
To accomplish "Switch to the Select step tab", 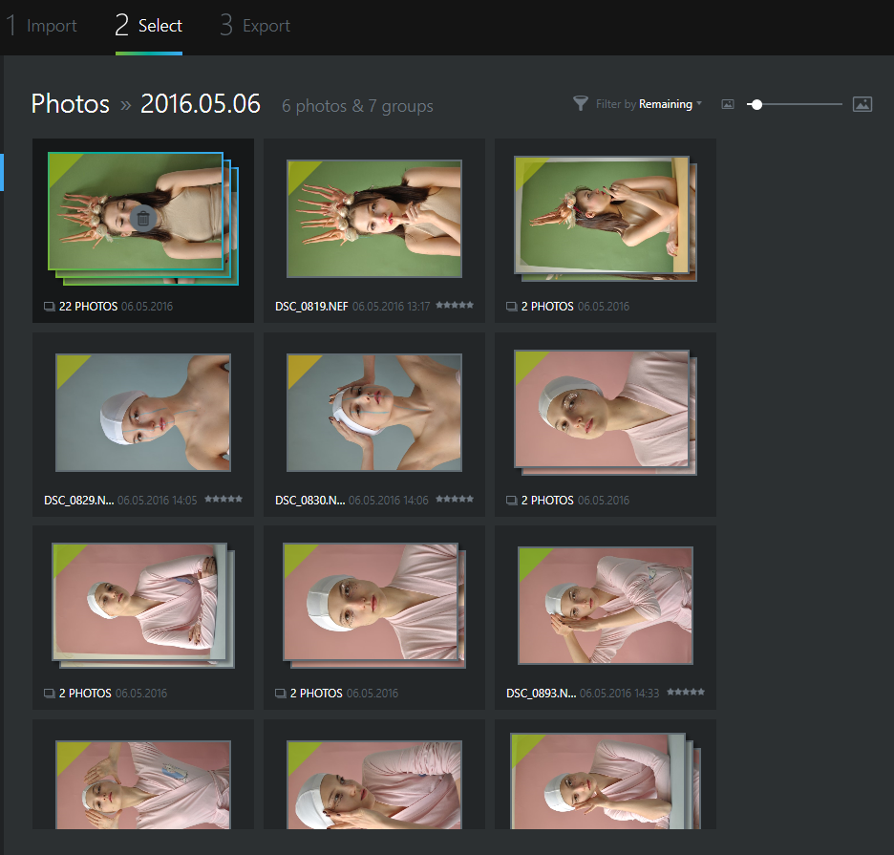I will (x=149, y=26).
